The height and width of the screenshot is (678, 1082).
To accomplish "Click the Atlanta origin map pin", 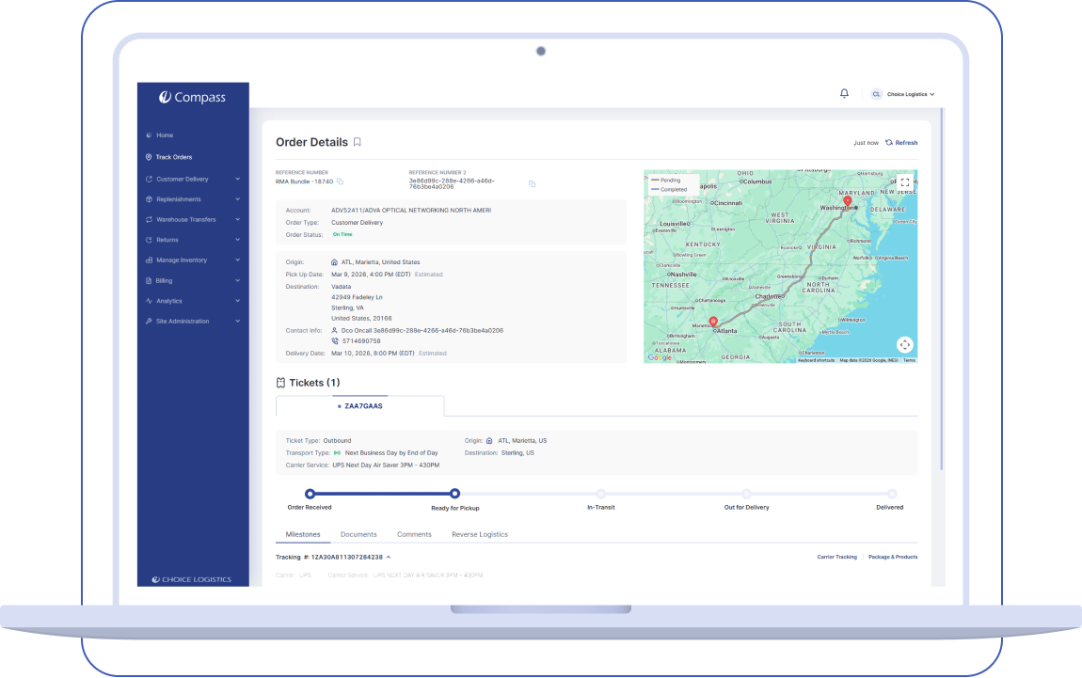I will 712,323.
